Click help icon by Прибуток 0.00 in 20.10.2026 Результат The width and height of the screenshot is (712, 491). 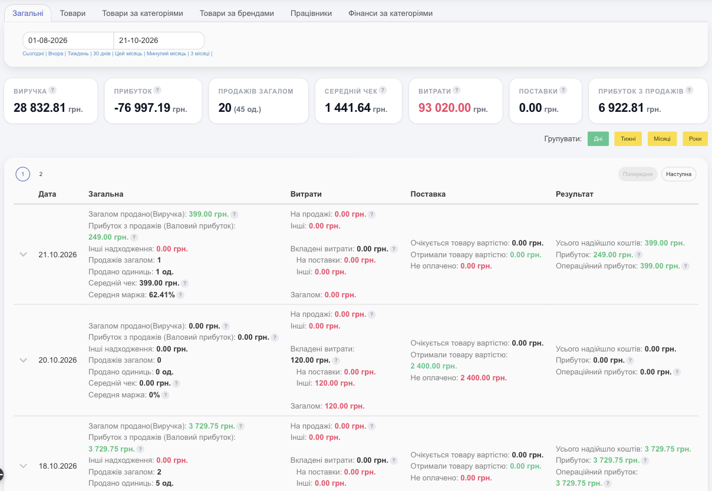pyautogui.click(x=630, y=360)
